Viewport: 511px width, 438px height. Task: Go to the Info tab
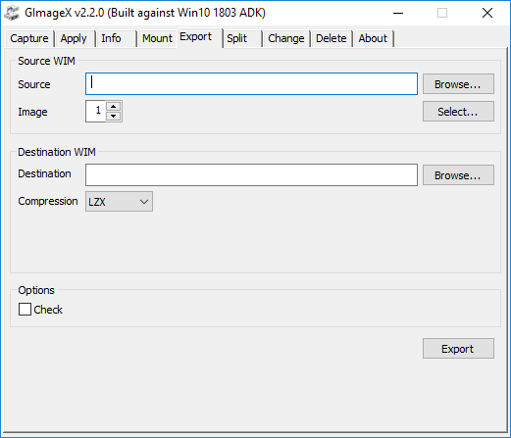tap(116, 38)
